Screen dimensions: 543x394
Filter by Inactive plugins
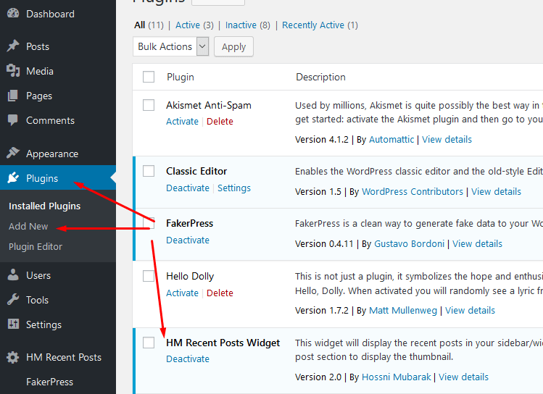click(x=241, y=25)
